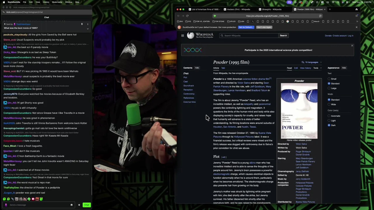This screenshot has height=210, width=374.
Task: Open the History menu in menu bar
Action: (46, 2)
